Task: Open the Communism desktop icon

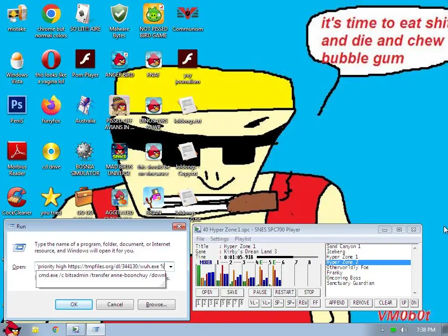Action: coord(187,14)
